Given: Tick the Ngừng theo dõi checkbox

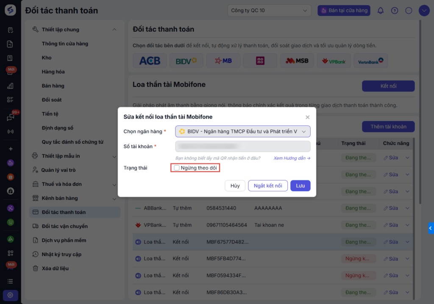Looking at the screenshot, I should 177,168.
